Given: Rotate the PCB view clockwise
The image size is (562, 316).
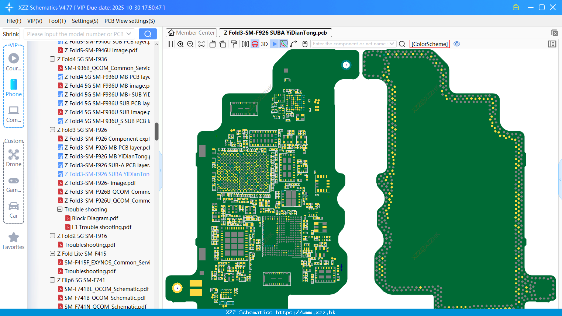Looking at the screenshot, I should click(x=223, y=44).
